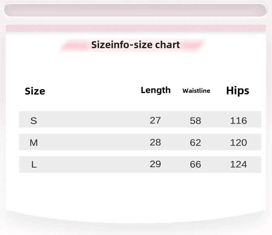272x235 pixels.
Task: Select the M size label
Action: click(x=33, y=143)
